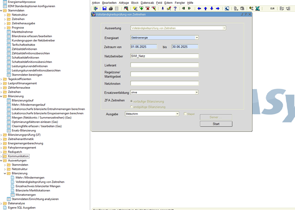The width and height of the screenshot is (295, 210).
Task: Click the pencil edit icon in toolbar
Action: pos(169,8)
